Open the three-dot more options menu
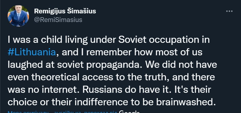Image resolution: width=241 pixels, height=113 pixels. [x=229, y=11]
